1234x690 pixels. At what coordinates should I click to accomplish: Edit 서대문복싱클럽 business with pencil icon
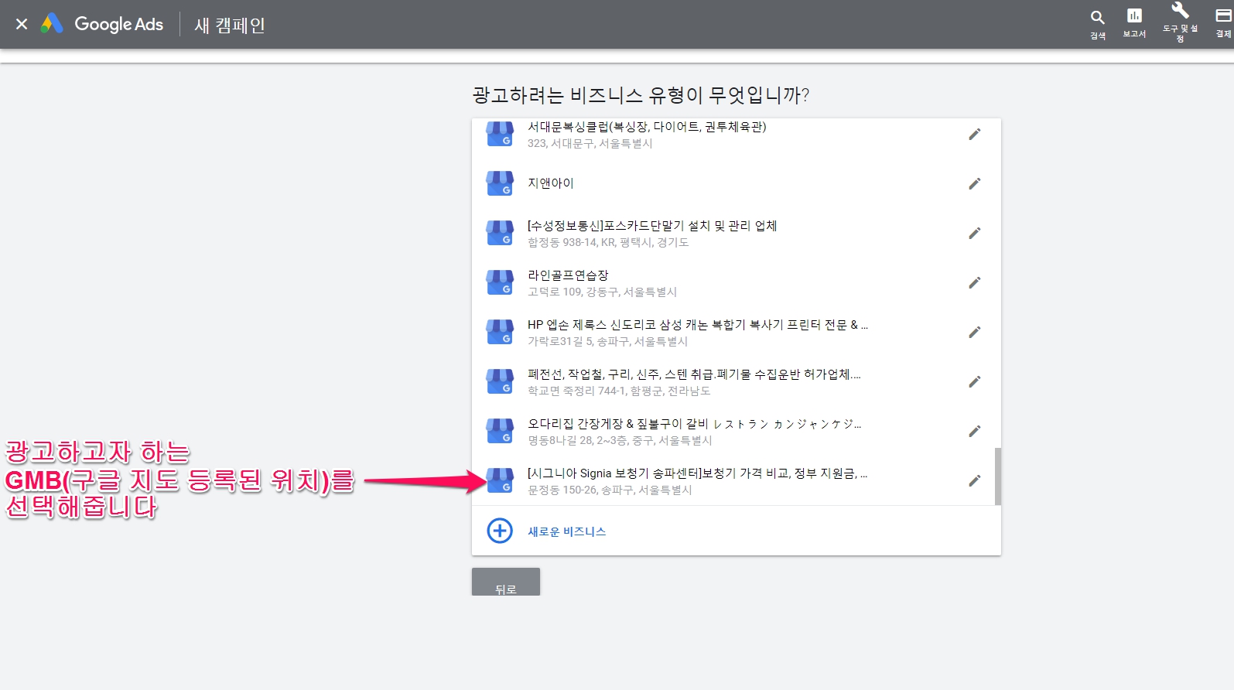click(975, 134)
